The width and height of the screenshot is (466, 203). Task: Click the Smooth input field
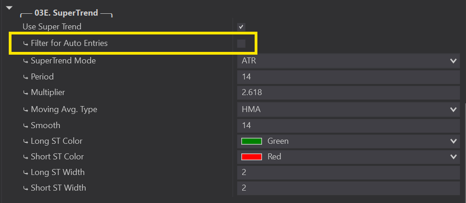click(349, 125)
